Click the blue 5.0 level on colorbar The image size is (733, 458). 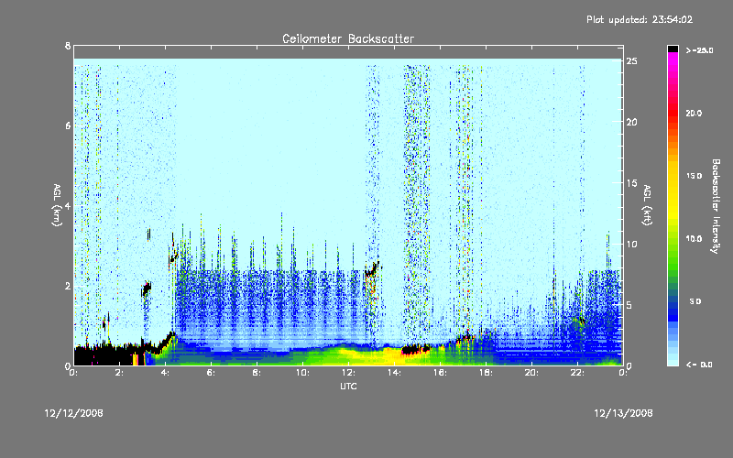click(673, 302)
